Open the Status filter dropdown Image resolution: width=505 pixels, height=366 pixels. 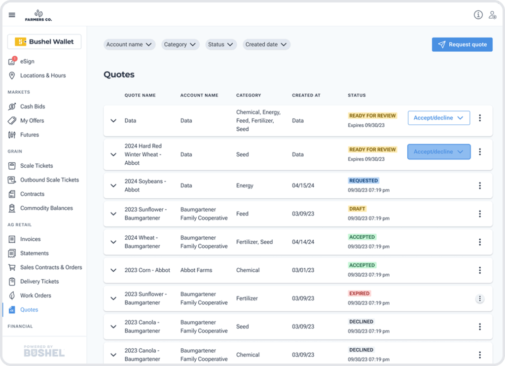221,44
